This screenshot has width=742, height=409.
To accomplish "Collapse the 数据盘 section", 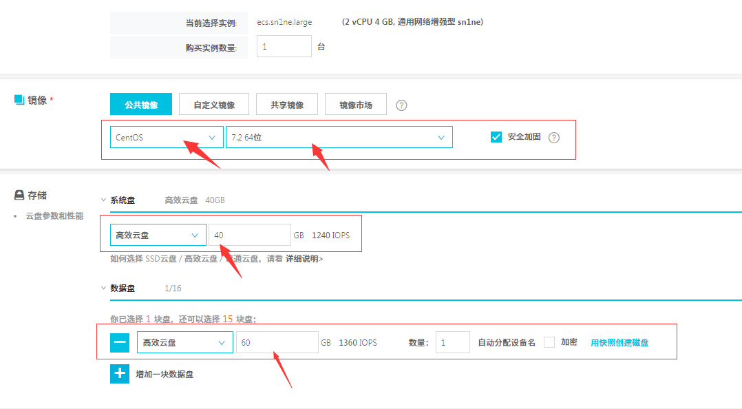I will pyautogui.click(x=104, y=289).
